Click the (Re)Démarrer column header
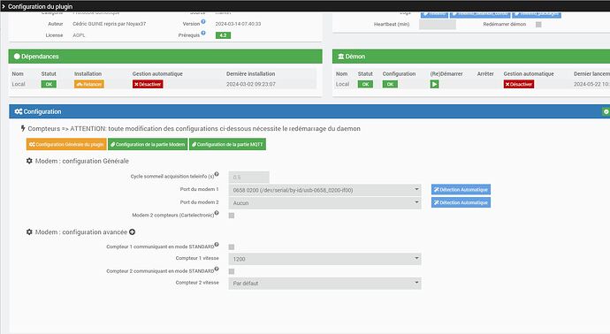This screenshot has height=334, width=610. point(446,74)
